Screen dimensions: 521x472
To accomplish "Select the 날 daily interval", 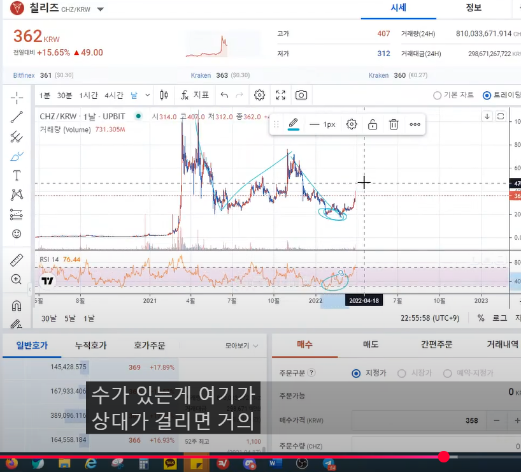I will [x=134, y=96].
